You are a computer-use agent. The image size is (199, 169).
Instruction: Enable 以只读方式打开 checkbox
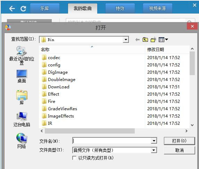click(x=74, y=158)
